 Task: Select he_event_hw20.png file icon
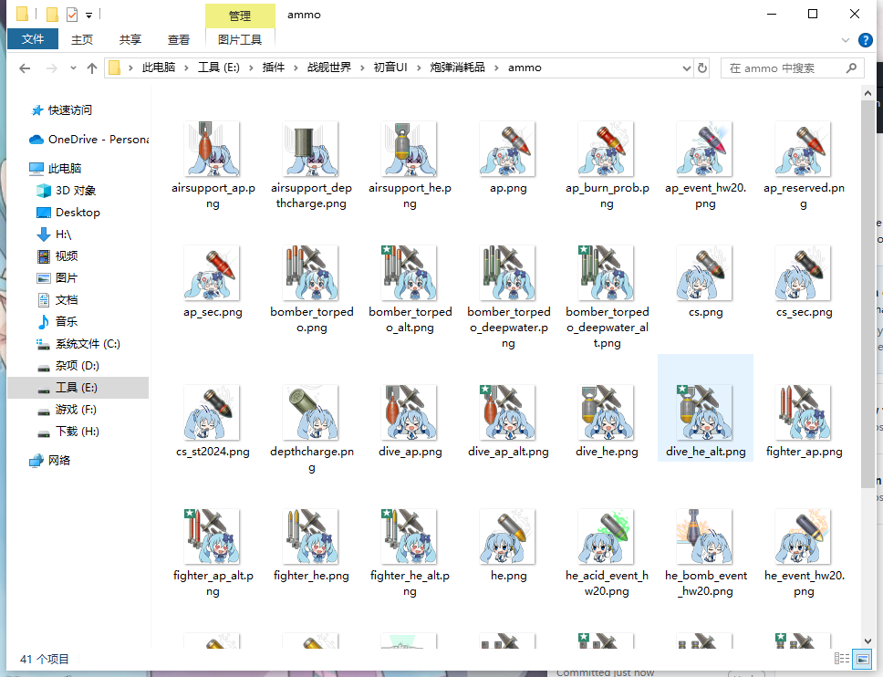tap(804, 536)
